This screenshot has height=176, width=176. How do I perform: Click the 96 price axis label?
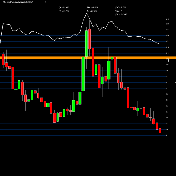coord(167,71)
